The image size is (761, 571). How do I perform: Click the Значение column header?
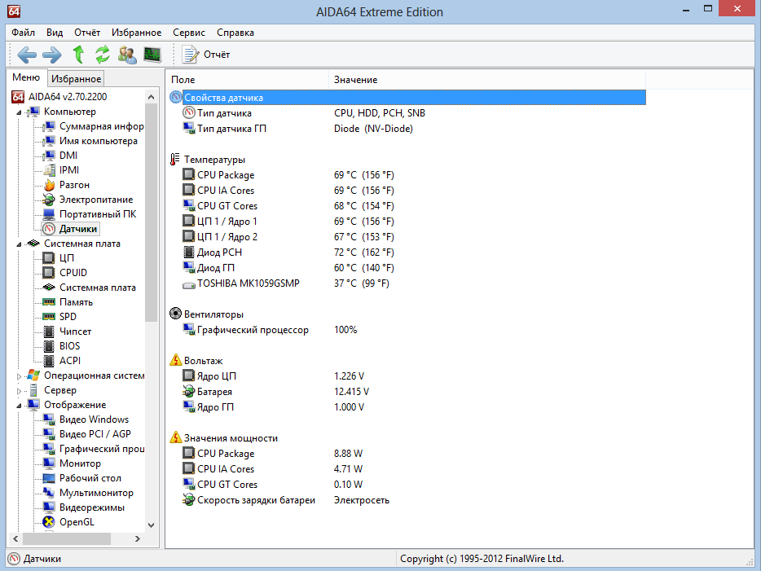355,80
